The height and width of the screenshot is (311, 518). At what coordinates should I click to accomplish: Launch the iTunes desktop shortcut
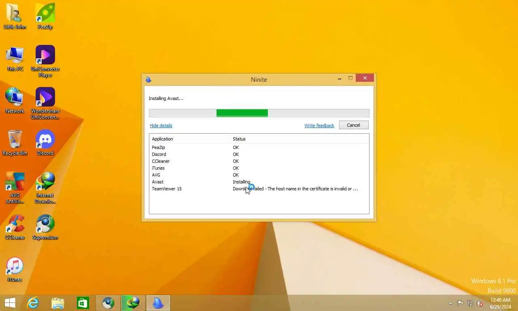click(x=15, y=269)
